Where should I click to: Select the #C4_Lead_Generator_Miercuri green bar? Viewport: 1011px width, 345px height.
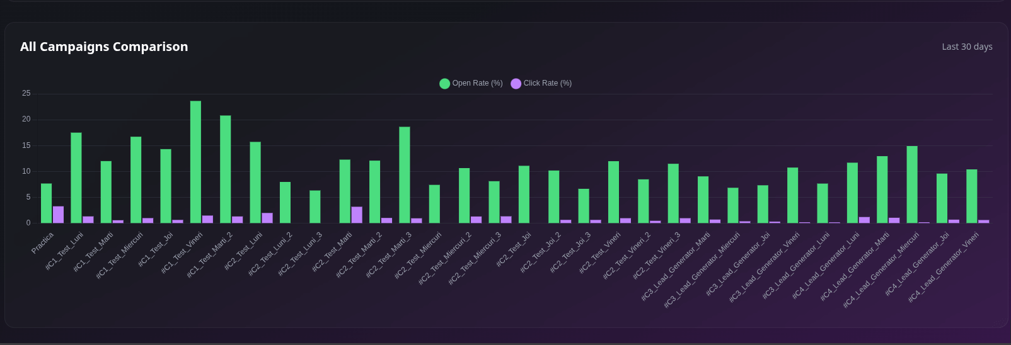click(x=911, y=184)
